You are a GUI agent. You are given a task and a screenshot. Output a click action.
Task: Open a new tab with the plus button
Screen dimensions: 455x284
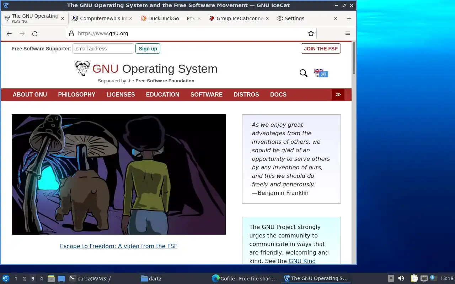coord(349,18)
